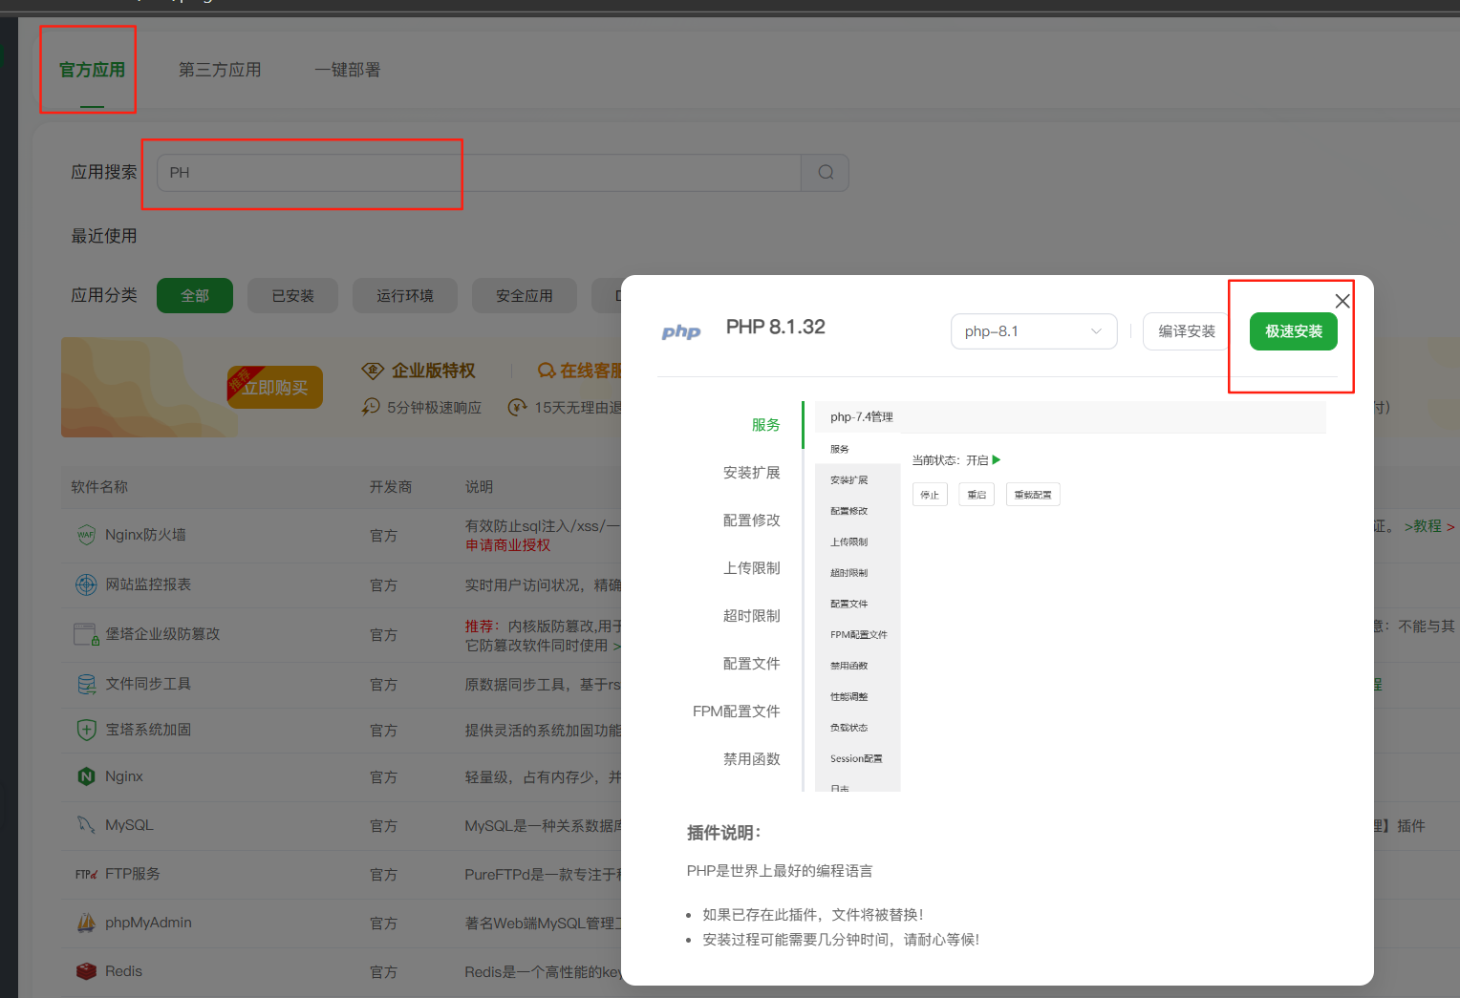Select 服务 in the dialog preview menu

(766, 425)
